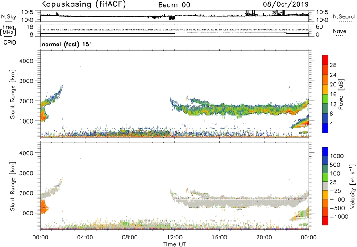
Task: Click the 20 label on Power colorbar
Action: [x=333, y=85]
